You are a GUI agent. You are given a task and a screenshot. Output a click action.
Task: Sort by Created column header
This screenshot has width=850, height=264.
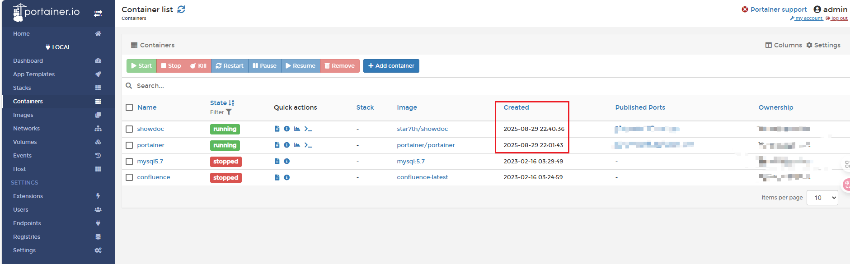click(516, 107)
